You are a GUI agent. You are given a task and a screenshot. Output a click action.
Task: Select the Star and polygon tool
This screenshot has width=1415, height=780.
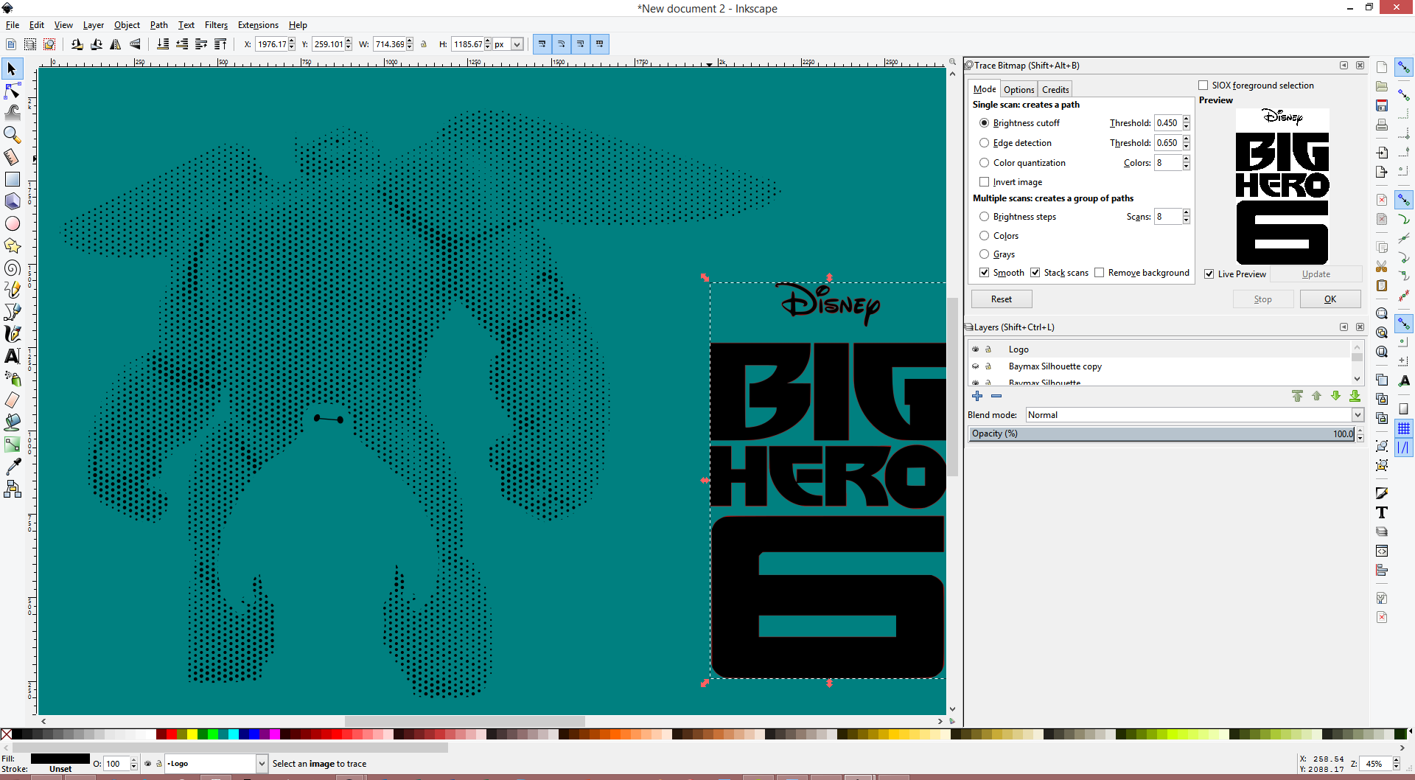13,246
